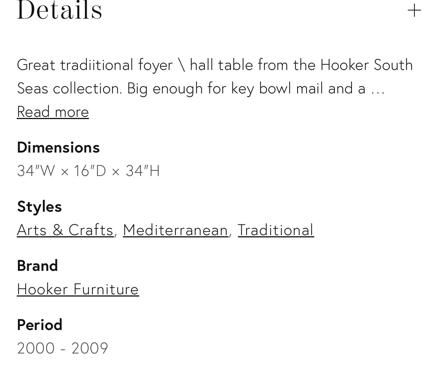Image resolution: width=439 pixels, height=381 pixels.
Task: Click the Period label
Action: pos(40,325)
